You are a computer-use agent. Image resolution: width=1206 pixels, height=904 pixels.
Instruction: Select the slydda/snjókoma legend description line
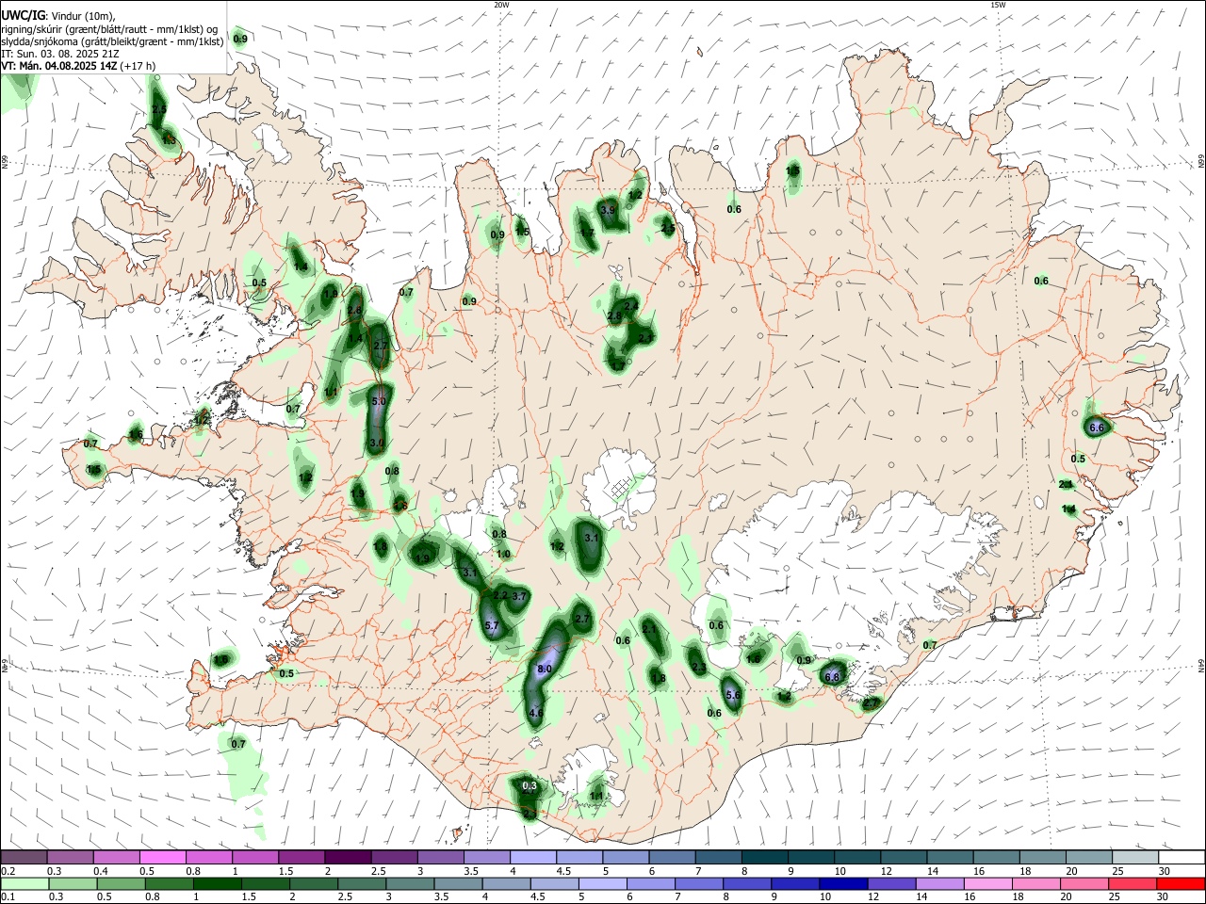point(112,41)
